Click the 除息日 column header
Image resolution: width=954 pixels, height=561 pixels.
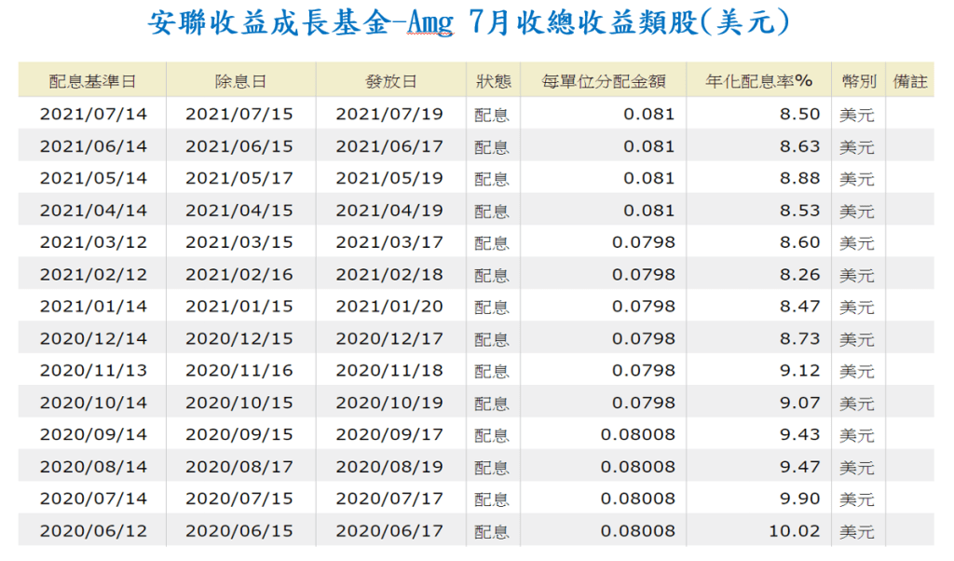point(240,81)
